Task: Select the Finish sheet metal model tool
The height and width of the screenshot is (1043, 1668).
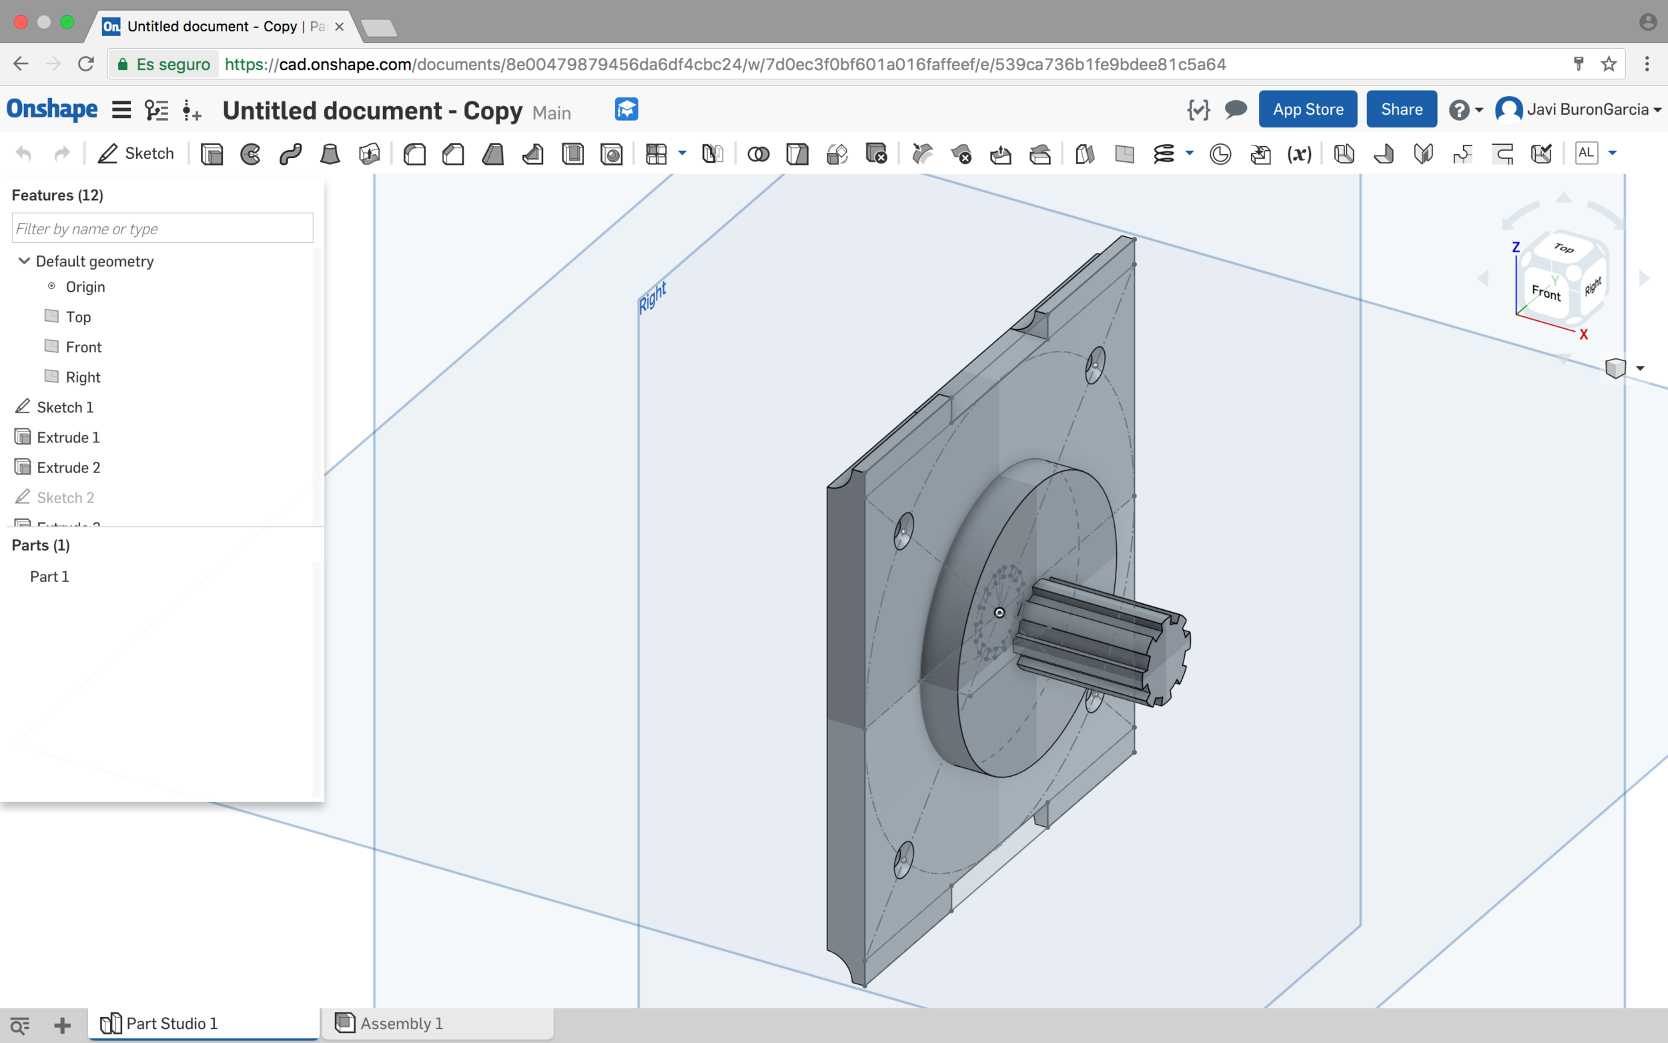Action: tap(1542, 153)
